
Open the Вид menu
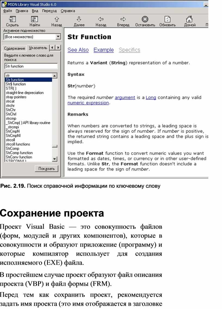(x=35, y=11)
